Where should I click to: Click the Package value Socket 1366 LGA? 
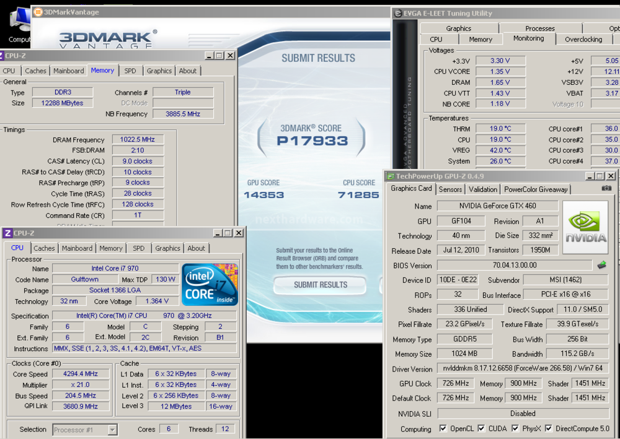click(x=115, y=290)
